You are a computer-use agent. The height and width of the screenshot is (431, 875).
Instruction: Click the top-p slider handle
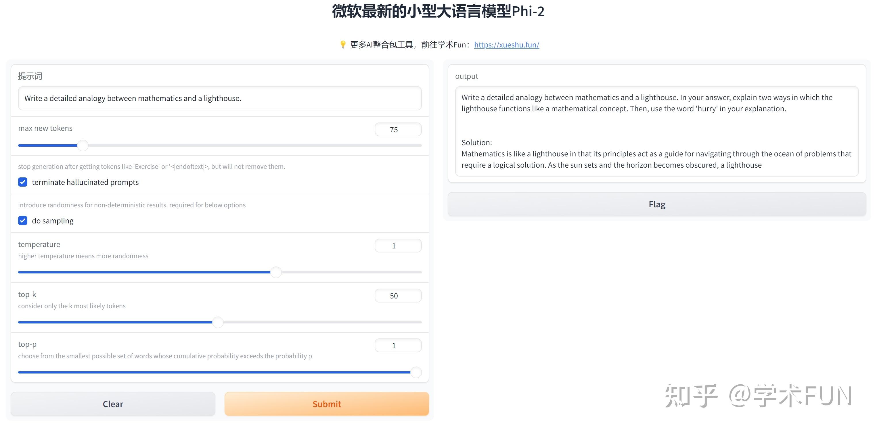click(416, 372)
